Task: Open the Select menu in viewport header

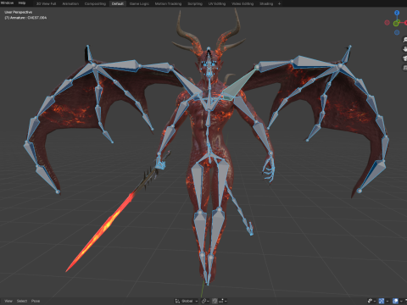Action: click(x=22, y=301)
